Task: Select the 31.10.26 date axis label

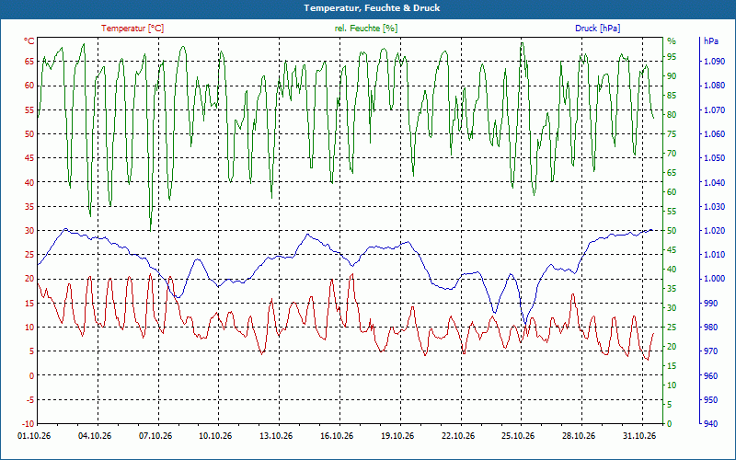Action: tap(639, 436)
